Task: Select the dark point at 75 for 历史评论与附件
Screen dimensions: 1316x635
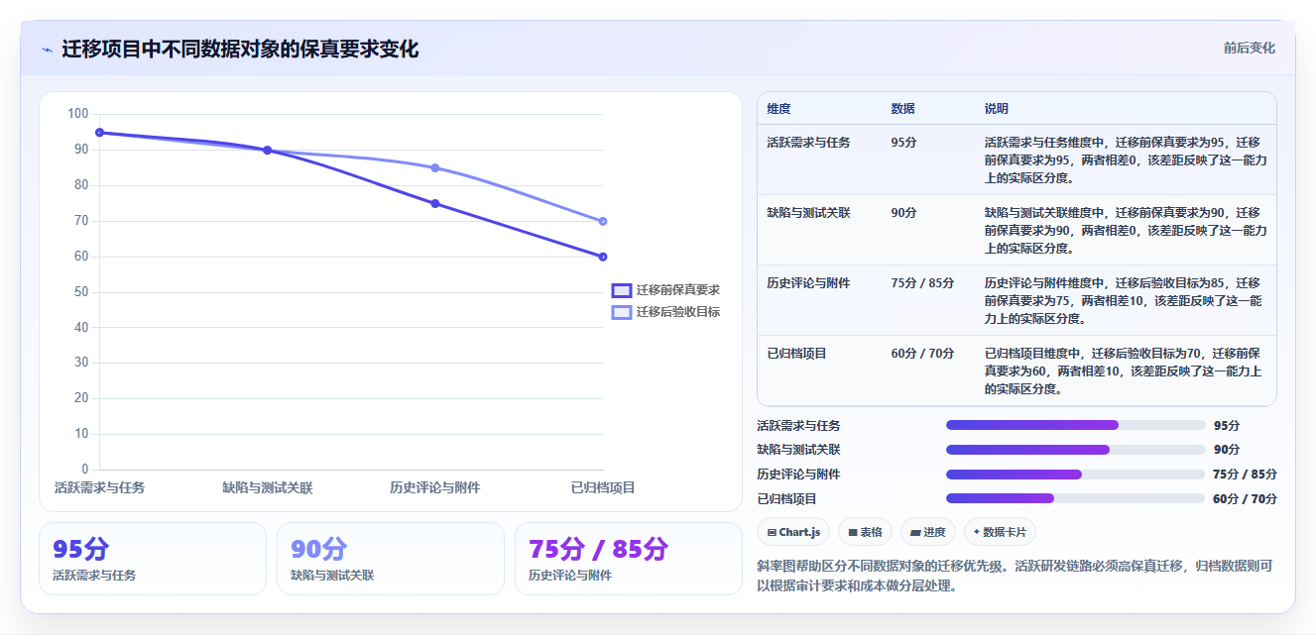Action: pos(435,204)
